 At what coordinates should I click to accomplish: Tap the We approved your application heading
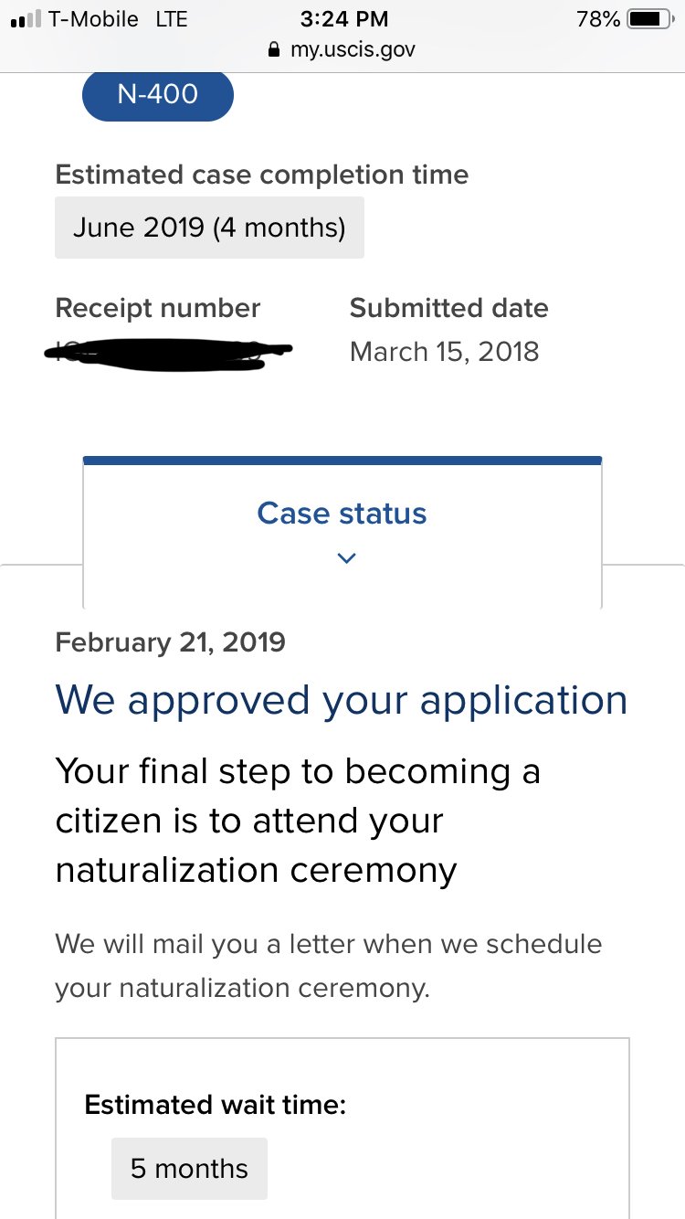[x=342, y=701]
